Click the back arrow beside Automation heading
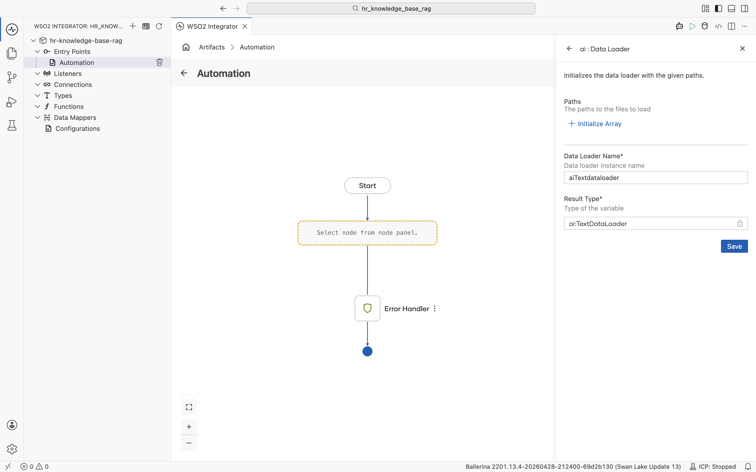The width and height of the screenshot is (756, 472). (x=184, y=73)
